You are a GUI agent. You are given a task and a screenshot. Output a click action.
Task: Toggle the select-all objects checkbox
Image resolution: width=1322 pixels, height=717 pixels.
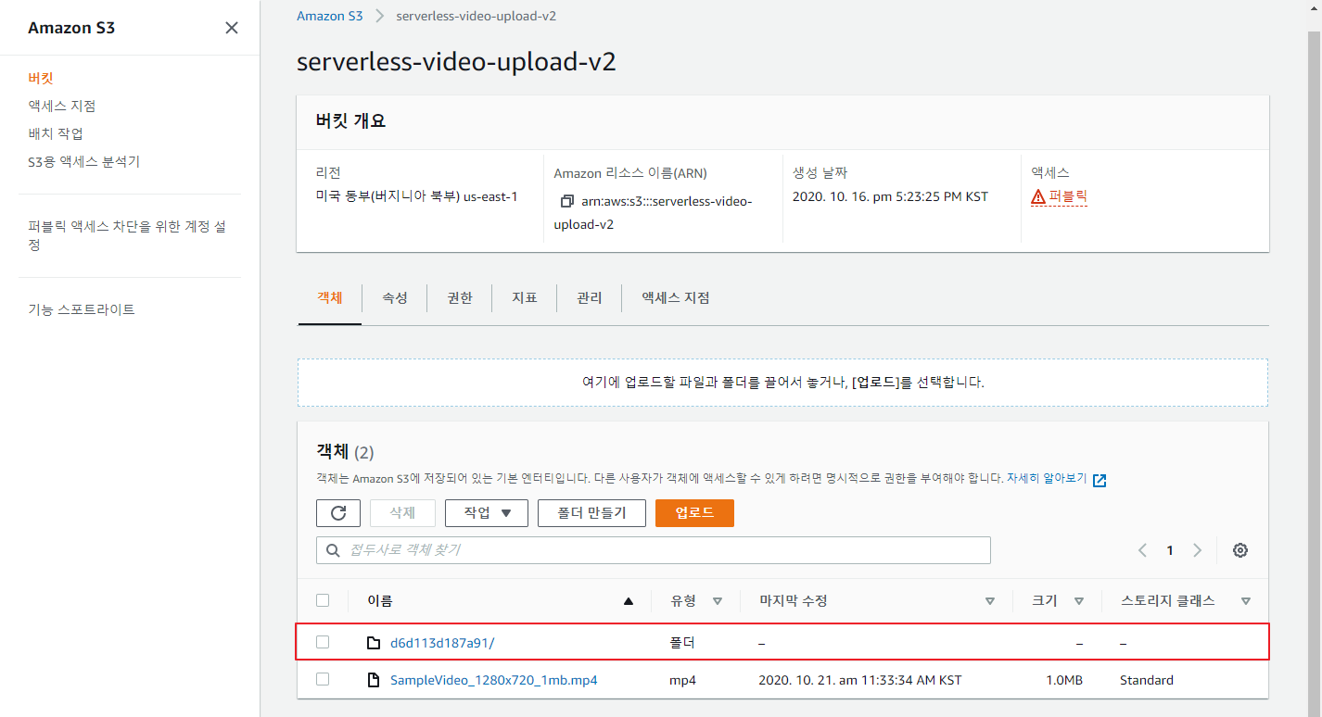tap(323, 600)
